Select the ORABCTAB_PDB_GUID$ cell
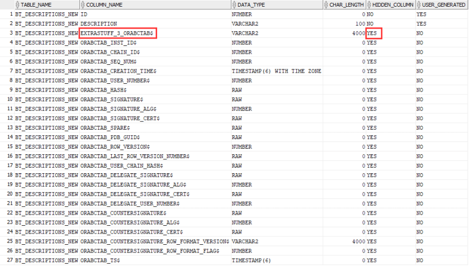This screenshot has width=469, height=266. click(110, 137)
